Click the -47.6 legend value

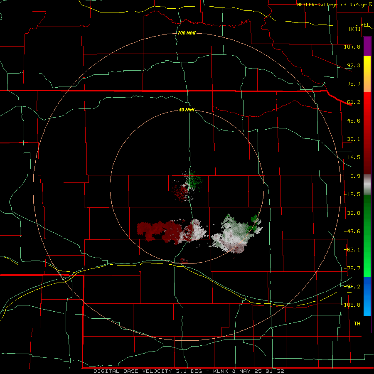pos(352,231)
